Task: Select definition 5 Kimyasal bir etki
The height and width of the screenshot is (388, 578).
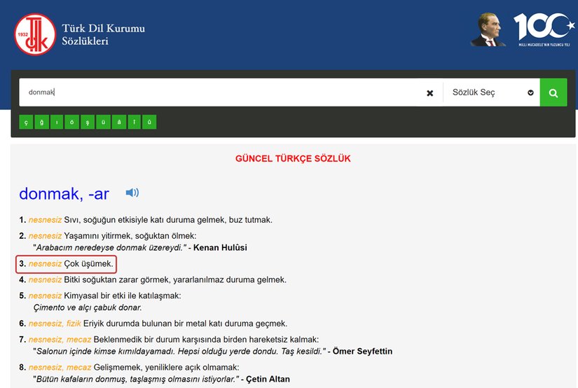Action: point(100,296)
